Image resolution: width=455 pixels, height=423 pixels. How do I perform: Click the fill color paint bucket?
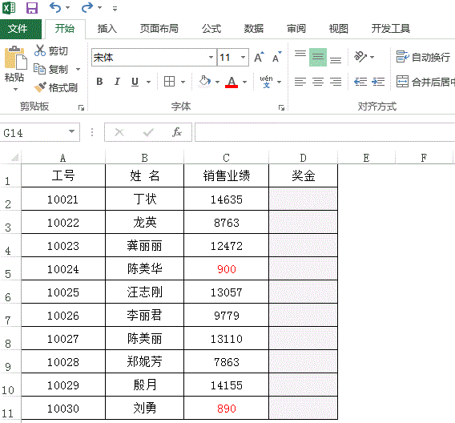[204, 82]
